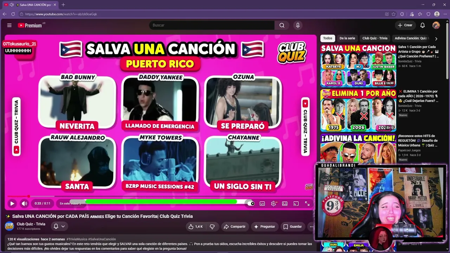
Task: Open browser extensions menu
Action: [x=402, y=14]
